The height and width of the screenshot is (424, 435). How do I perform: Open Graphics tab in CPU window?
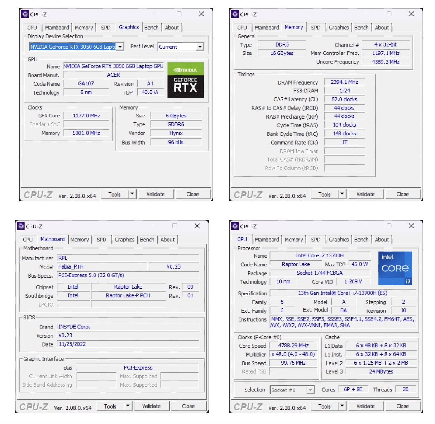pyautogui.click(x=339, y=240)
